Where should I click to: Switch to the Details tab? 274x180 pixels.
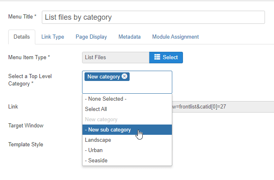22,37
